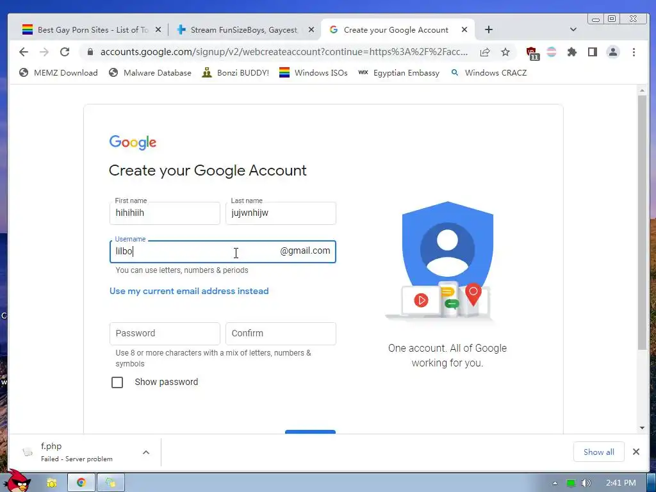Click the Create your Google Account heading
656x492 pixels.
208,170
